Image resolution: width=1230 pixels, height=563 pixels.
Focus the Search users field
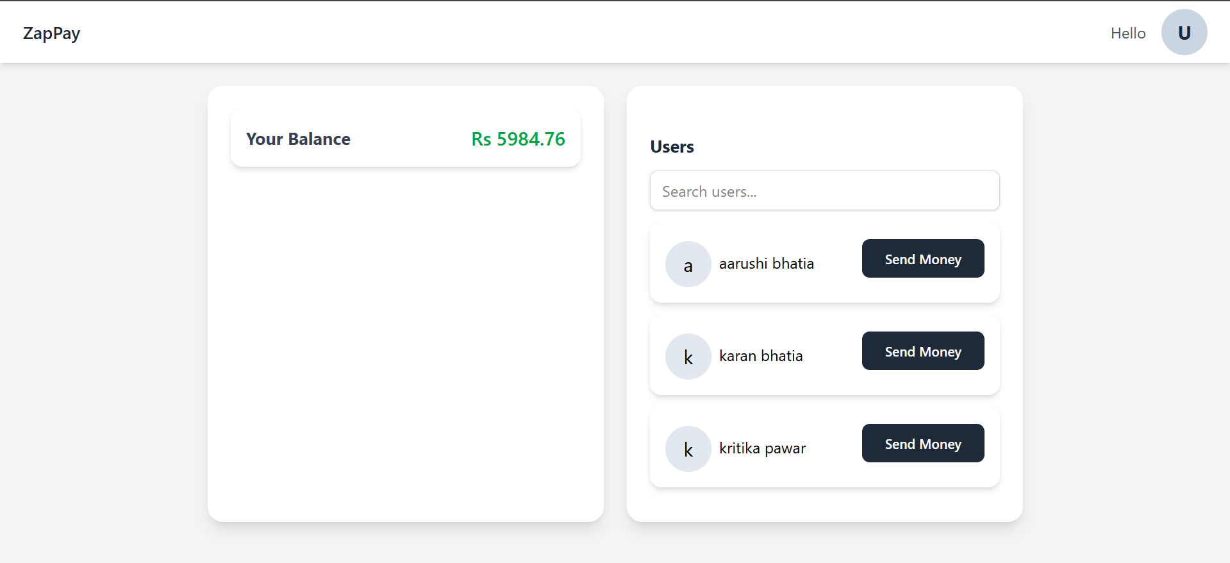coord(825,190)
